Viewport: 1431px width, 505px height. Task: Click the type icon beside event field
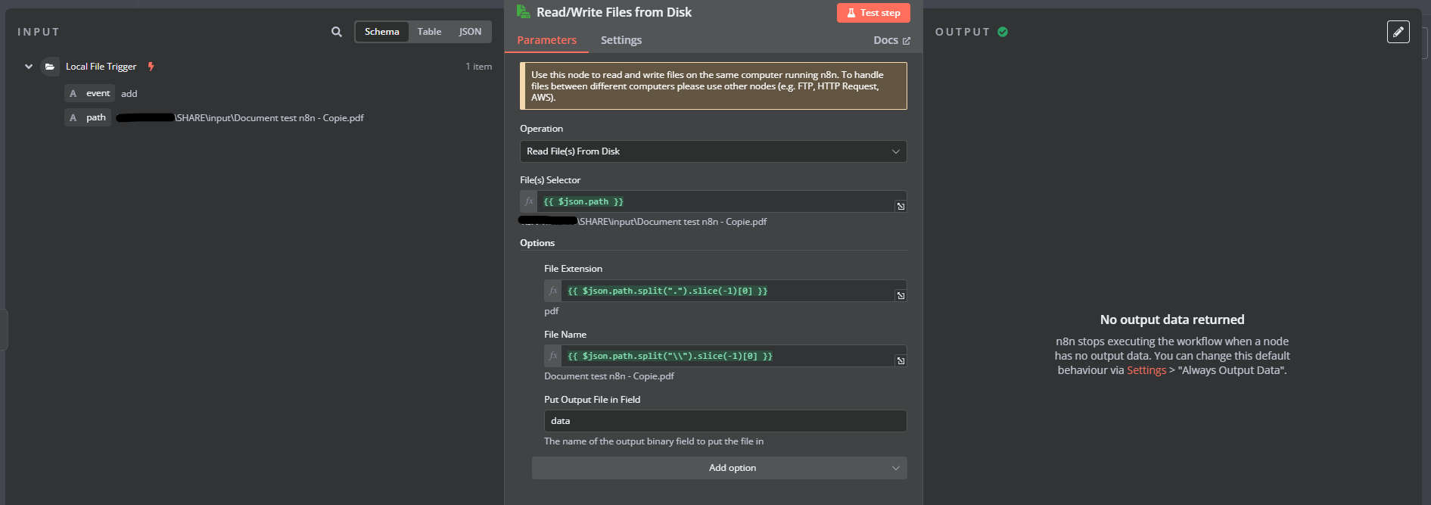tap(73, 93)
